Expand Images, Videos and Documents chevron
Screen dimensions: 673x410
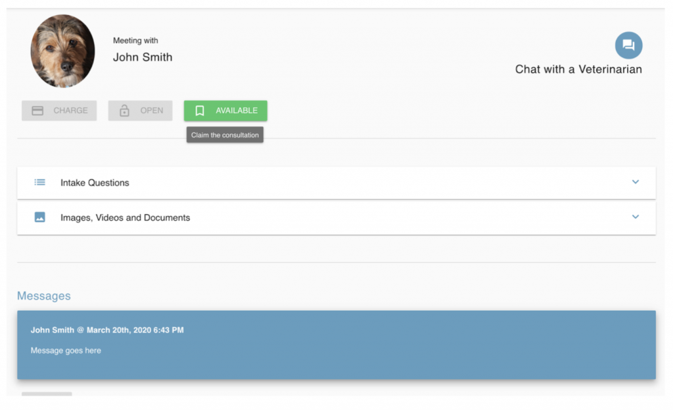636,217
